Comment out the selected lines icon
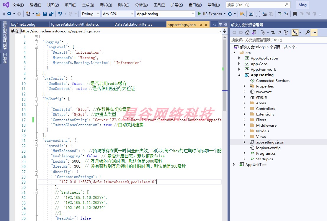 (x=280, y=14)
